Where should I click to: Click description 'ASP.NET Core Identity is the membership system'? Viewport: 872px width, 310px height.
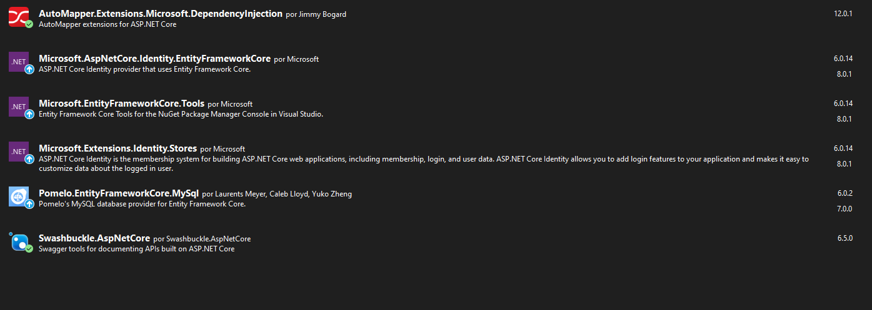424,163
